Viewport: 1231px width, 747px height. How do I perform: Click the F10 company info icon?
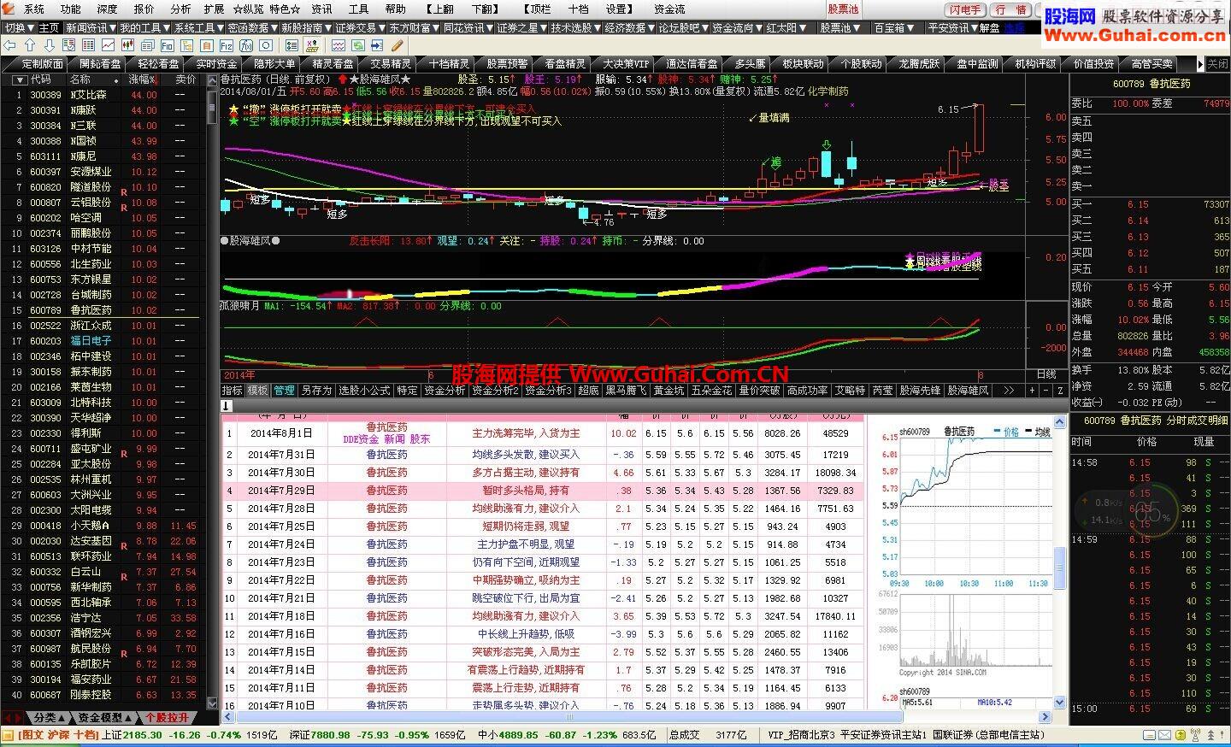(x=167, y=45)
